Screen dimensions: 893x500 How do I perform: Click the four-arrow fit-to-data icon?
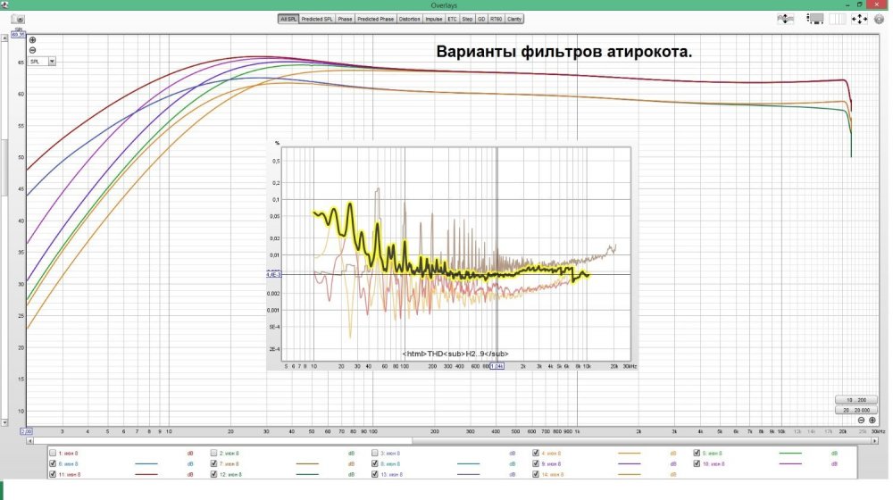(859, 19)
